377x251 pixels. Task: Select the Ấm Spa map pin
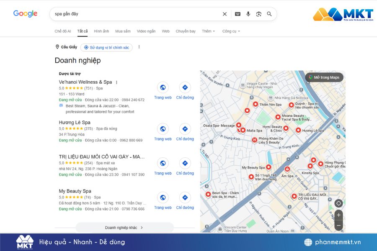coord(287,169)
